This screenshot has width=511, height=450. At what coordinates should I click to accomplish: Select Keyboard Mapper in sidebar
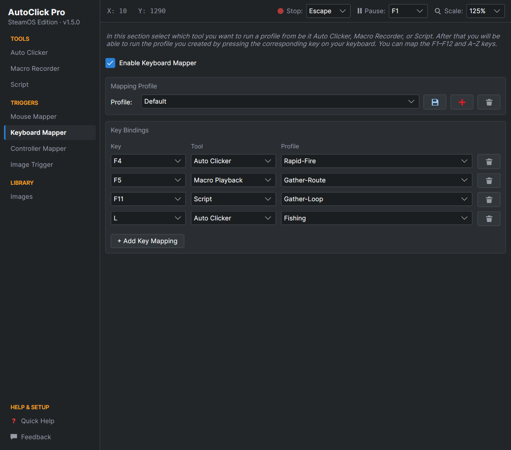(x=50, y=132)
